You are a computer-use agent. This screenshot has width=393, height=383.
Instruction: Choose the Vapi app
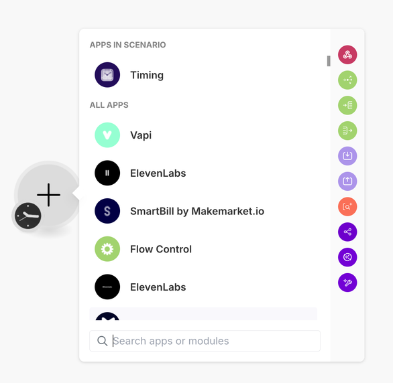tap(203, 135)
